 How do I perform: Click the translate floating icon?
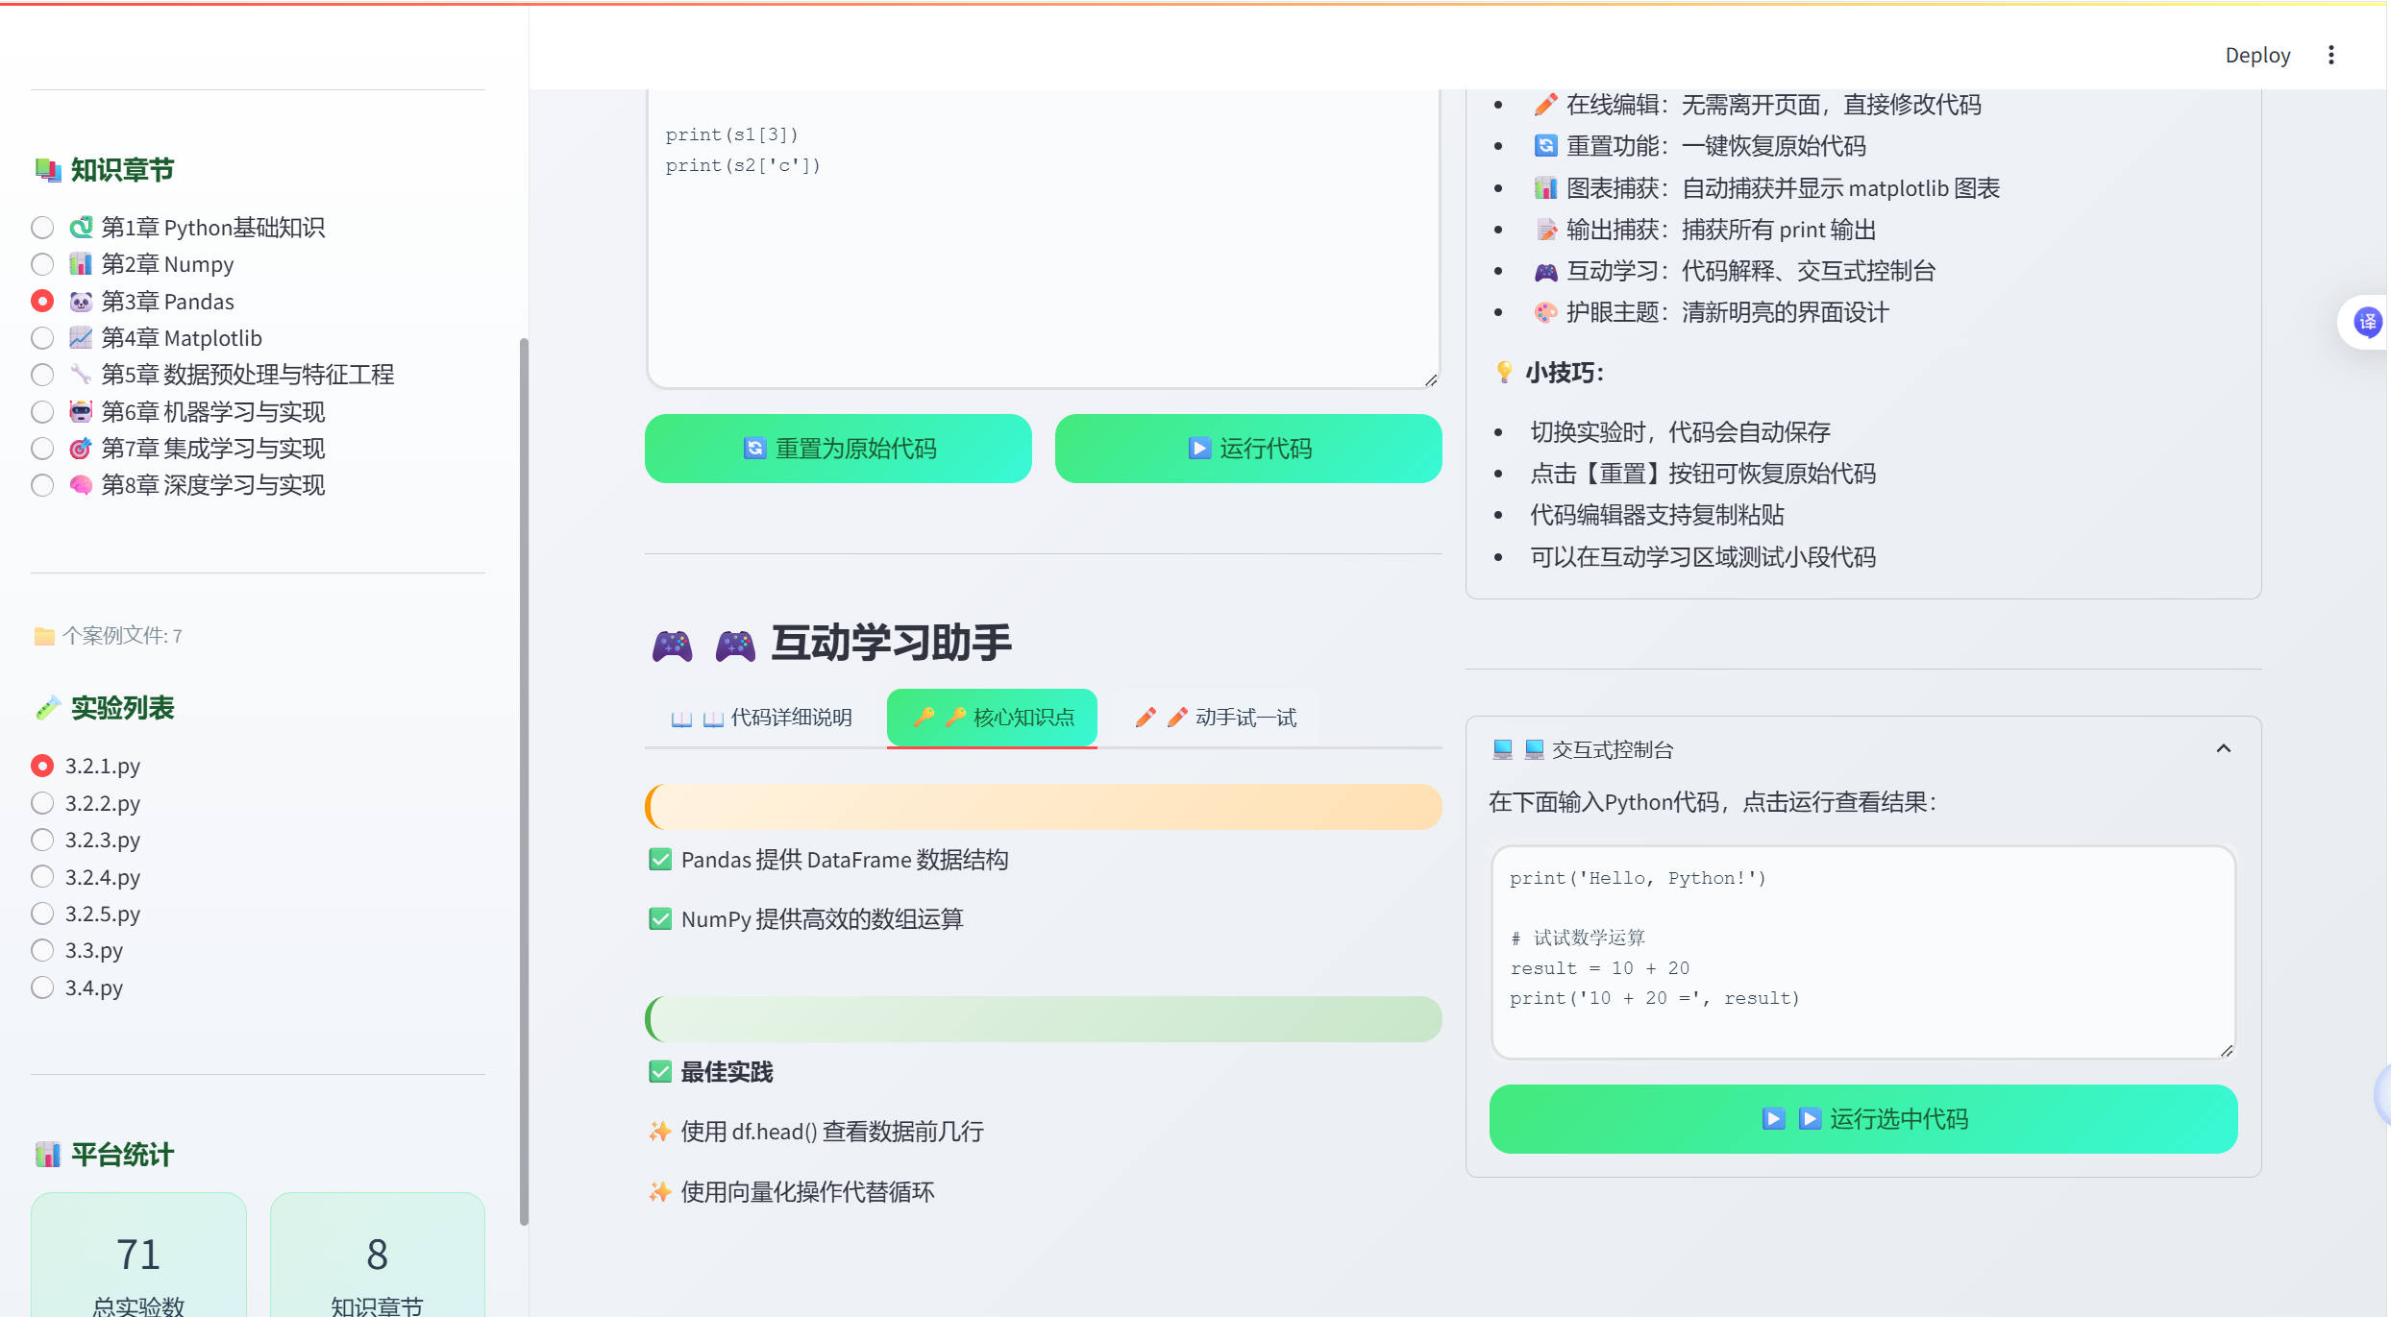point(2366,322)
